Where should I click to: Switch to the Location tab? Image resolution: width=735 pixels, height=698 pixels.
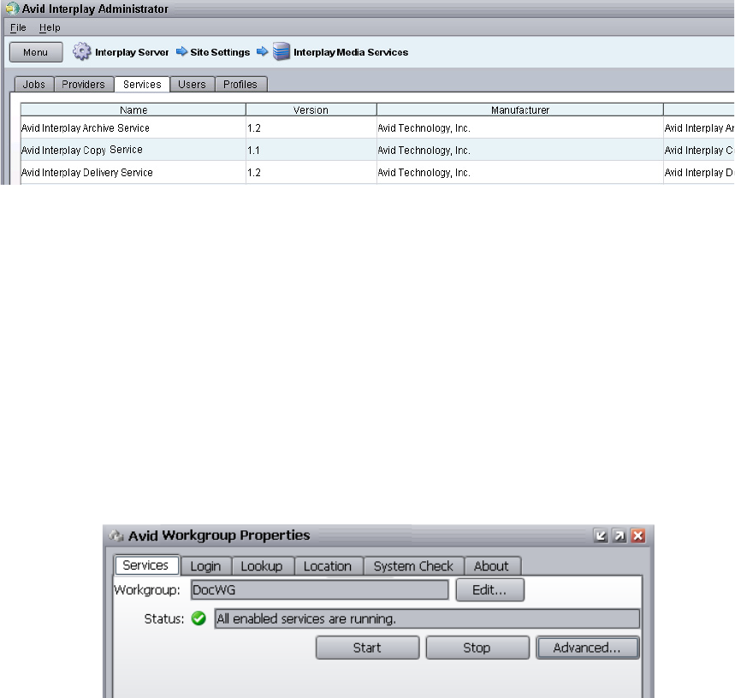pyautogui.click(x=328, y=566)
